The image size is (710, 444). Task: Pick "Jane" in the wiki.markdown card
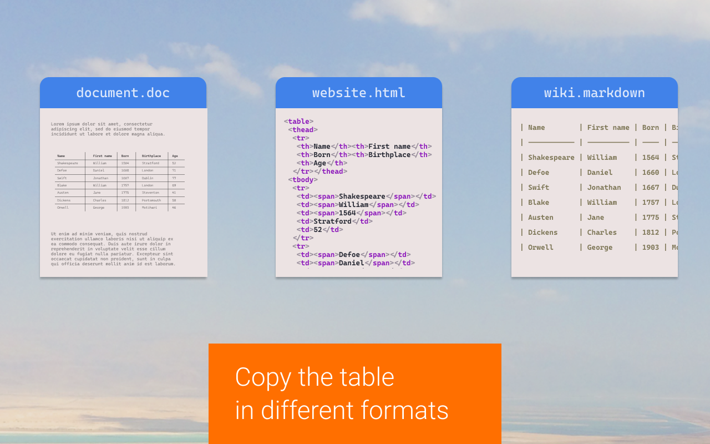[x=596, y=218]
